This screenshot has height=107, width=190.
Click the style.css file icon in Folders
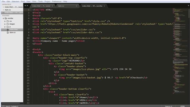pos(8,32)
